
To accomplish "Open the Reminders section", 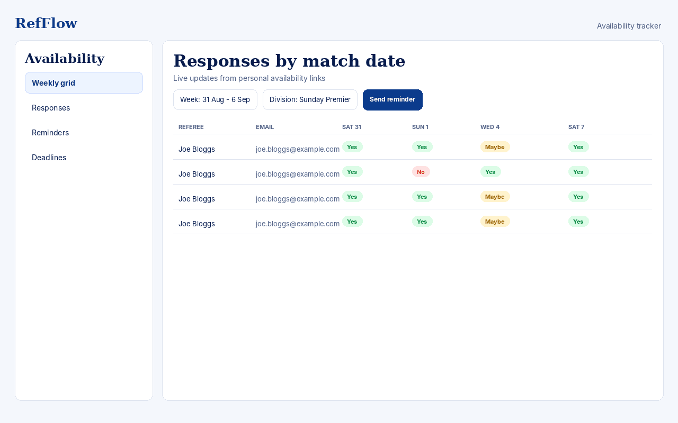I will tap(84, 133).
